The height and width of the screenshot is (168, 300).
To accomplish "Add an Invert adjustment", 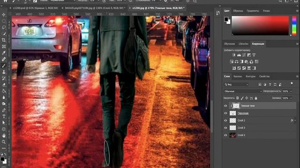I will point(234,68).
